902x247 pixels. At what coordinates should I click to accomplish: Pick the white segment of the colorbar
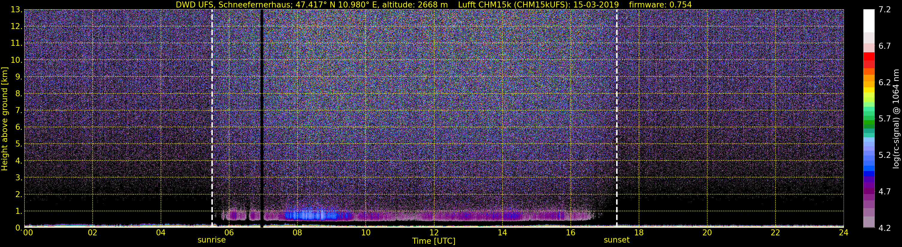pos(869,21)
